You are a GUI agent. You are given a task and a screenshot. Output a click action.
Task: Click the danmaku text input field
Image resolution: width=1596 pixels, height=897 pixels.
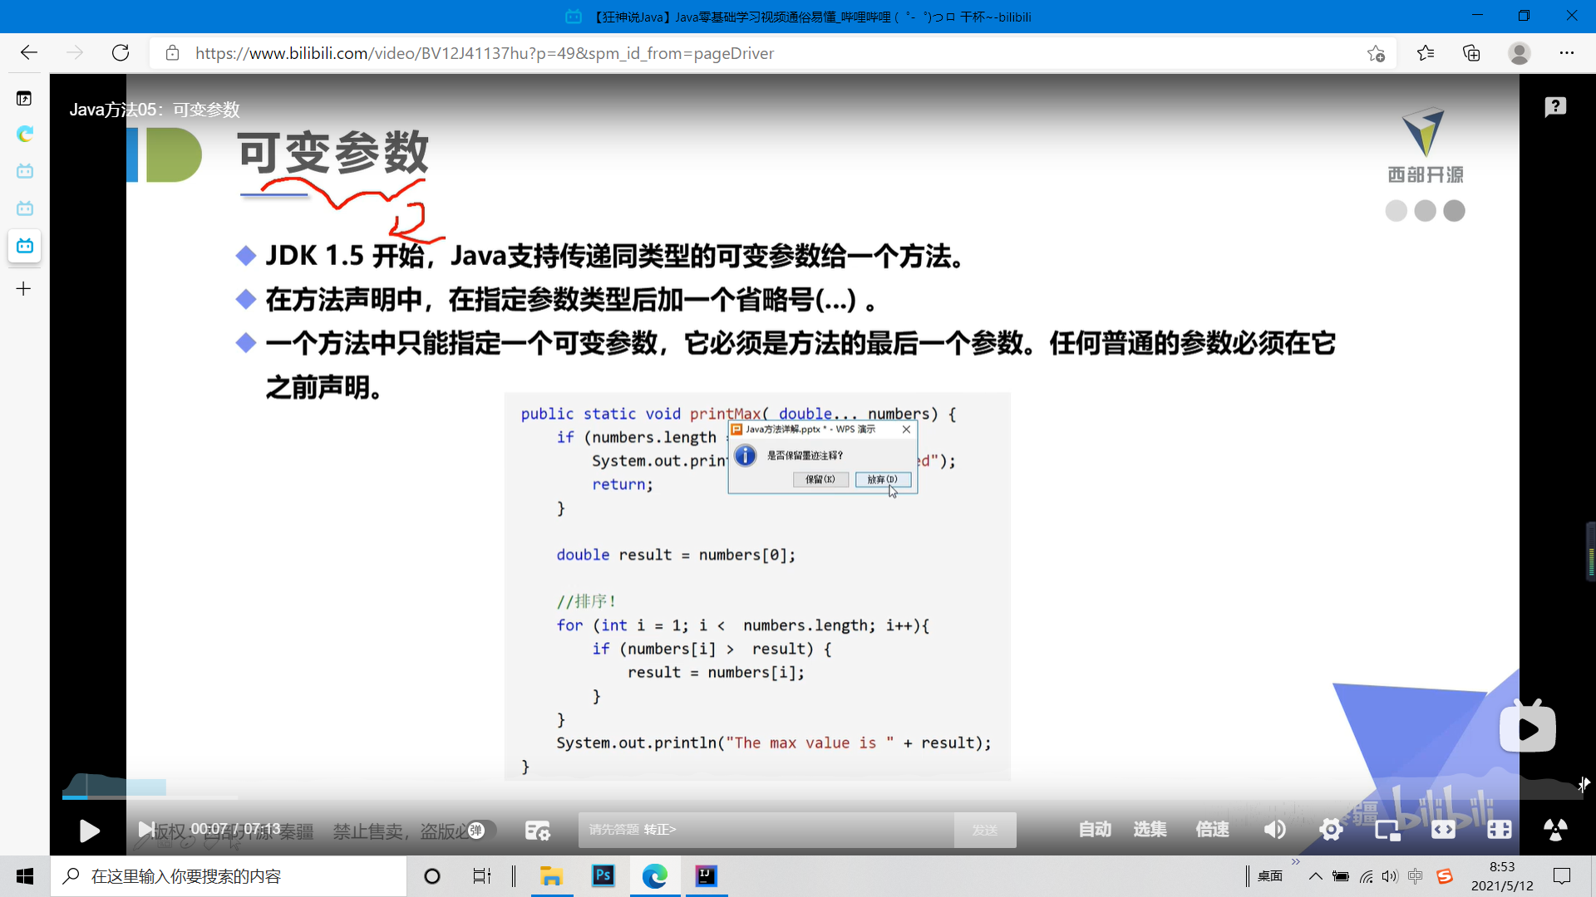point(798,830)
